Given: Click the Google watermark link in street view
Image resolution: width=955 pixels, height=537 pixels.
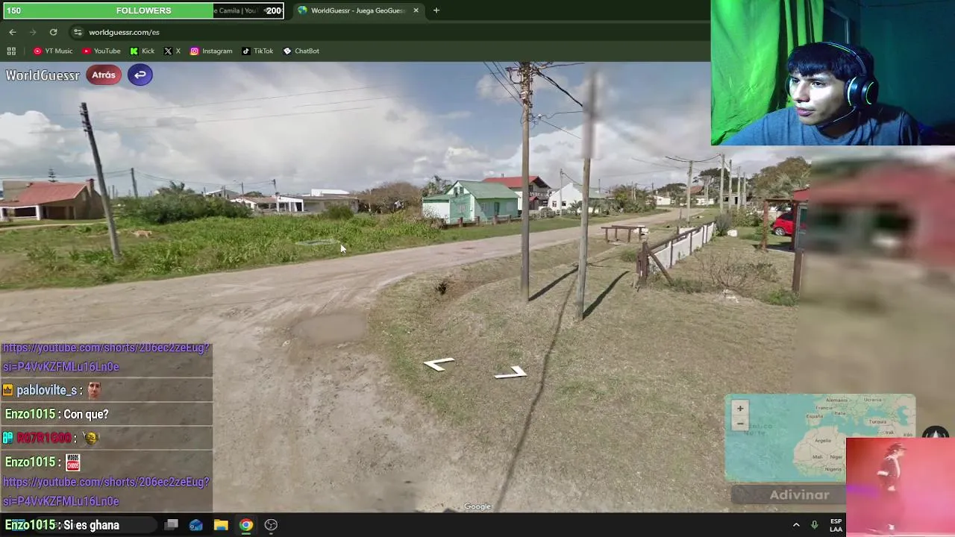Looking at the screenshot, I should click(x=477, y=506).
